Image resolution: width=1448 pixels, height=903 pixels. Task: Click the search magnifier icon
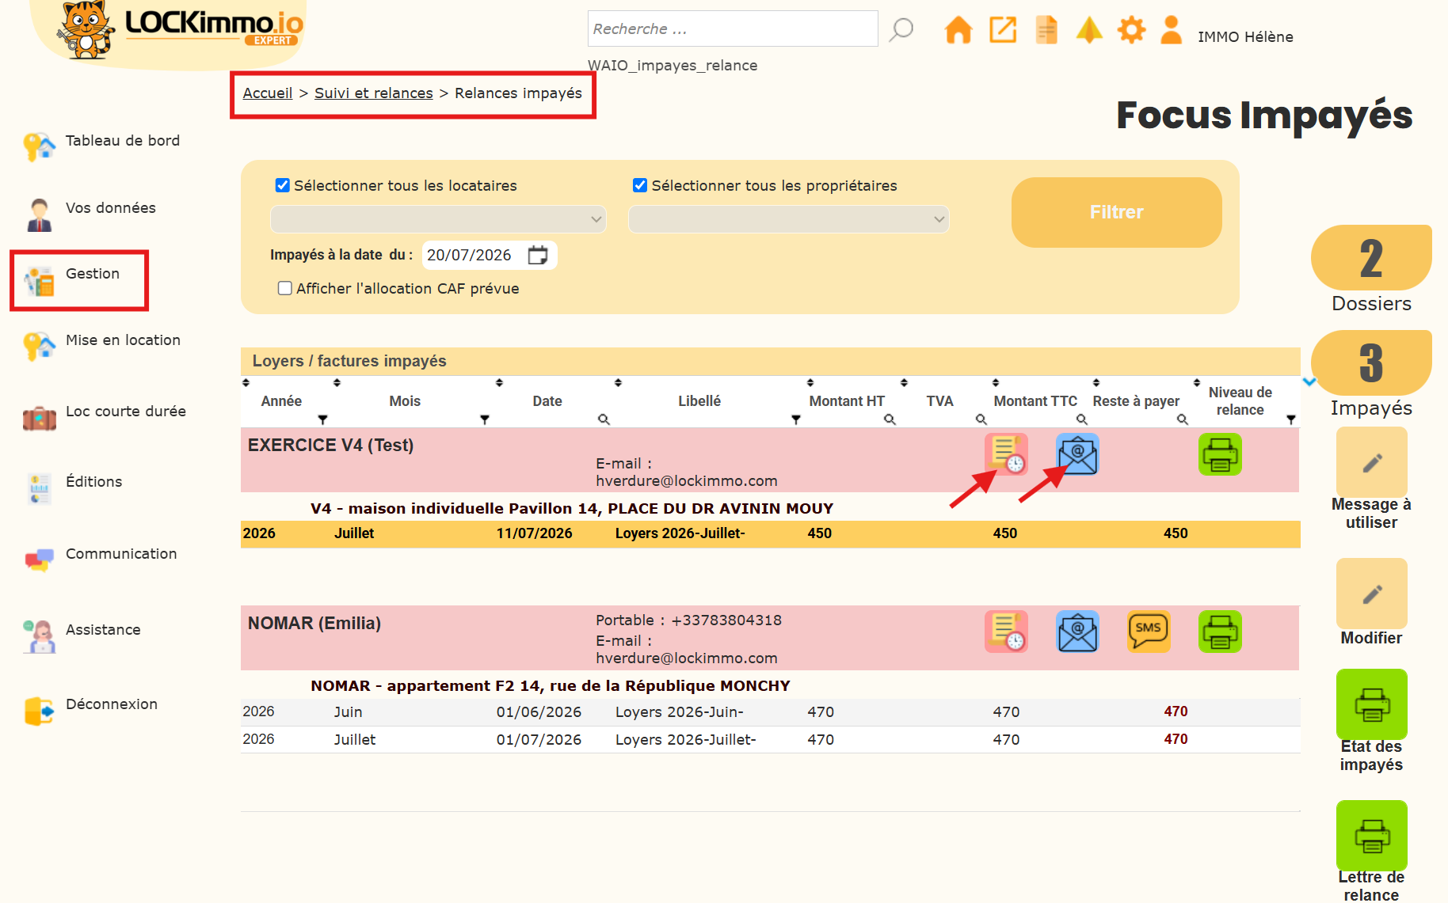tap(901, 30)
